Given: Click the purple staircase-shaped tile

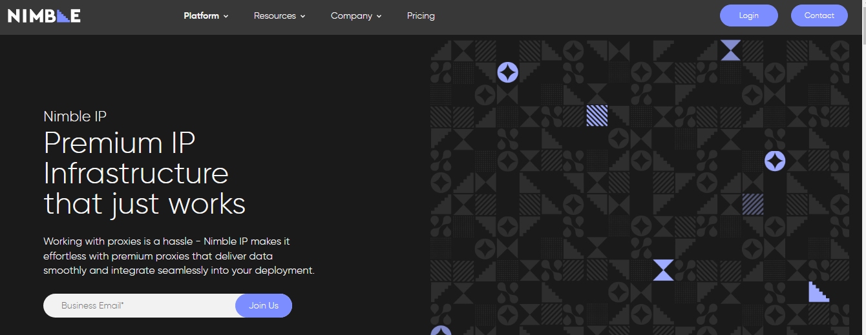Looking at the screenshot, I should [818, 292].
